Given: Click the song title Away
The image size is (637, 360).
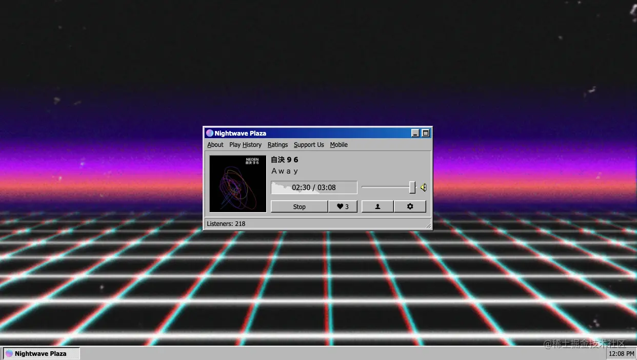Looking at the screenshot, I should pos(285,171).
